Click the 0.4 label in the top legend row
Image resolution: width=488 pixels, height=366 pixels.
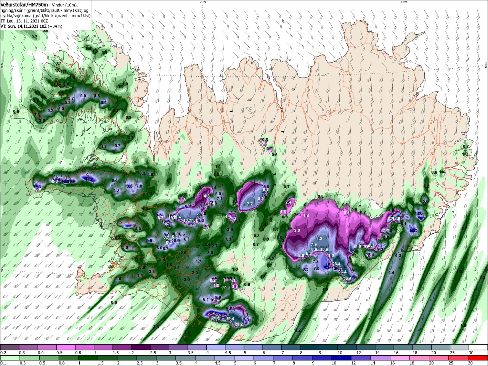(40, 353)
